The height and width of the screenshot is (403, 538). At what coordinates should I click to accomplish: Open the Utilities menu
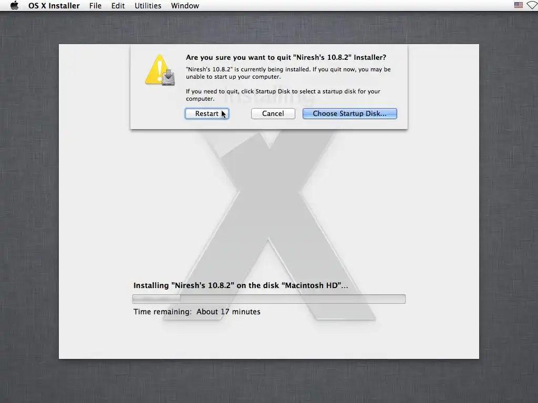pos(148,5)
